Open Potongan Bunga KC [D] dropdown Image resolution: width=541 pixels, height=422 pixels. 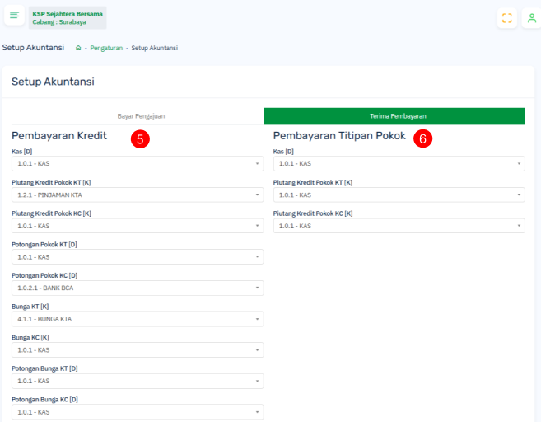click(x=138, y=412)
